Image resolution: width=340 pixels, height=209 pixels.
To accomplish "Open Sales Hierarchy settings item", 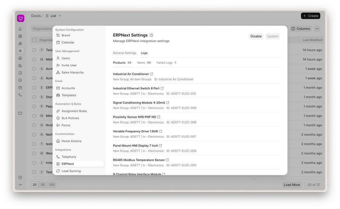I will point(79,72).
